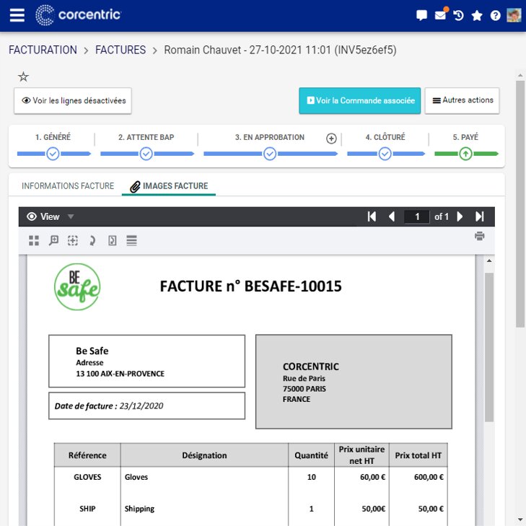The image size is (526, 526).
Task: Expand the View dropdown arrow
Action: (71, 216)
